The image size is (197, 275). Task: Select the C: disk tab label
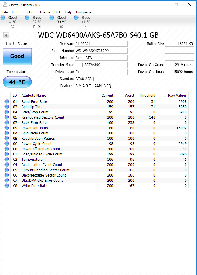pyautogui.click(x=13, y=27)
